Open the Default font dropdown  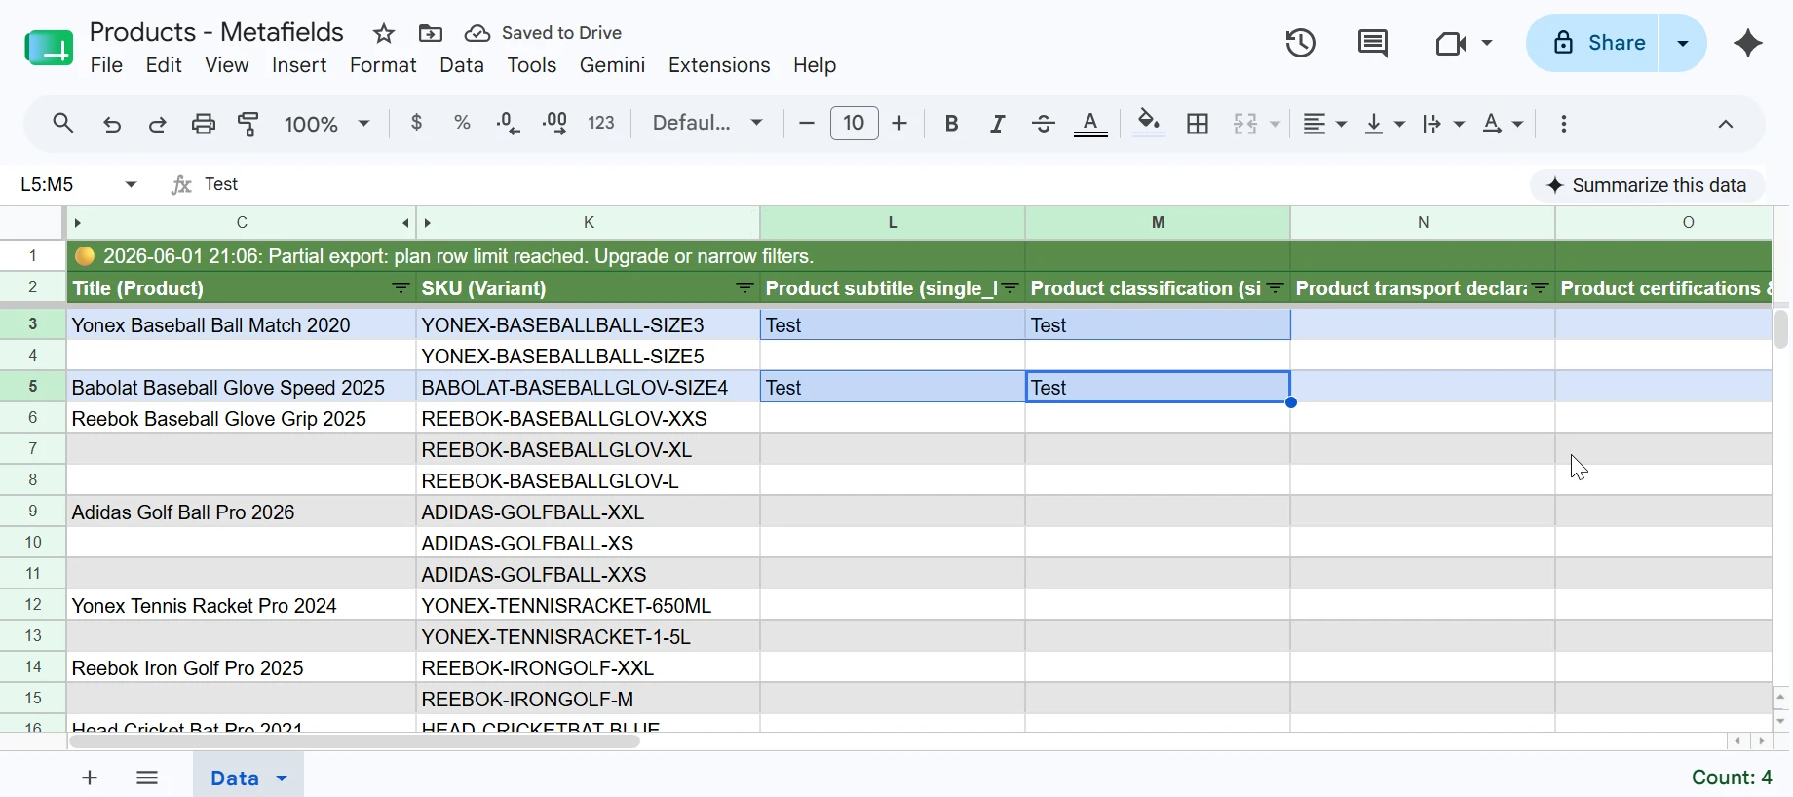707,123
